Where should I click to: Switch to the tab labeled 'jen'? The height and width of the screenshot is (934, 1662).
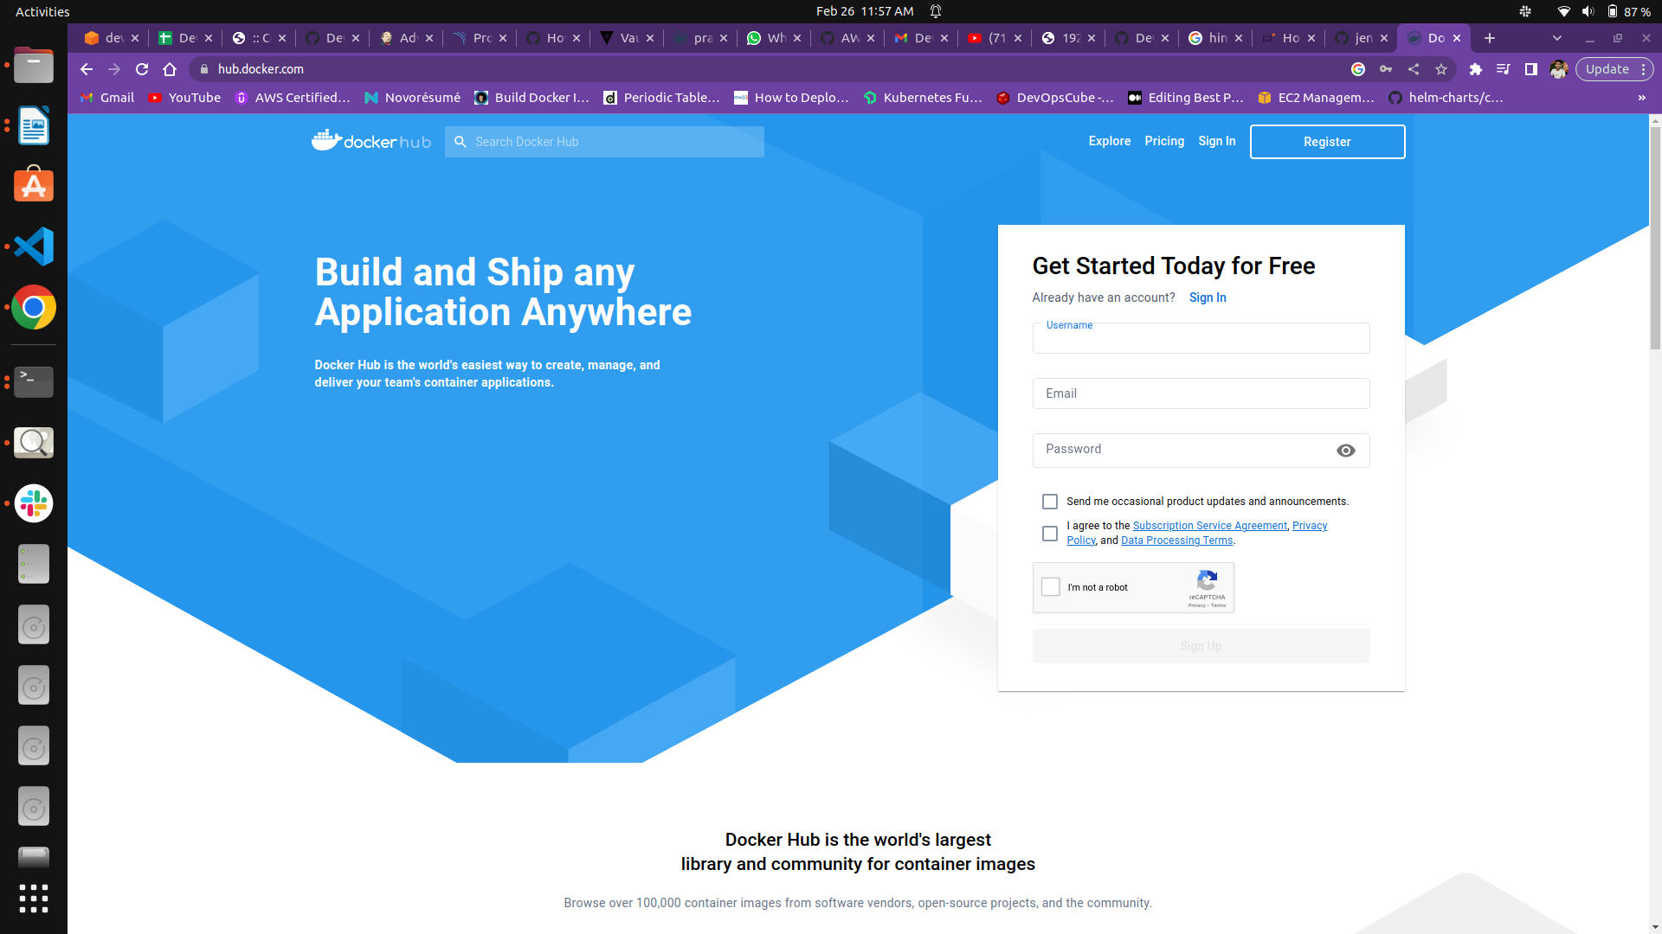pyautogui.click(x=1362, y=38)
